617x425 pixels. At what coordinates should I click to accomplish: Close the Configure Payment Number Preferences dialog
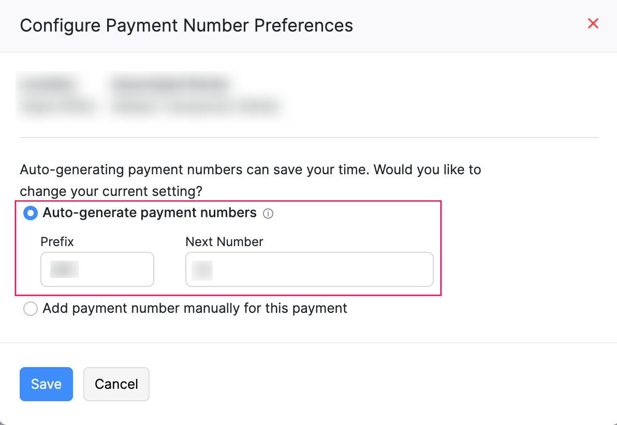pos(593,23)
